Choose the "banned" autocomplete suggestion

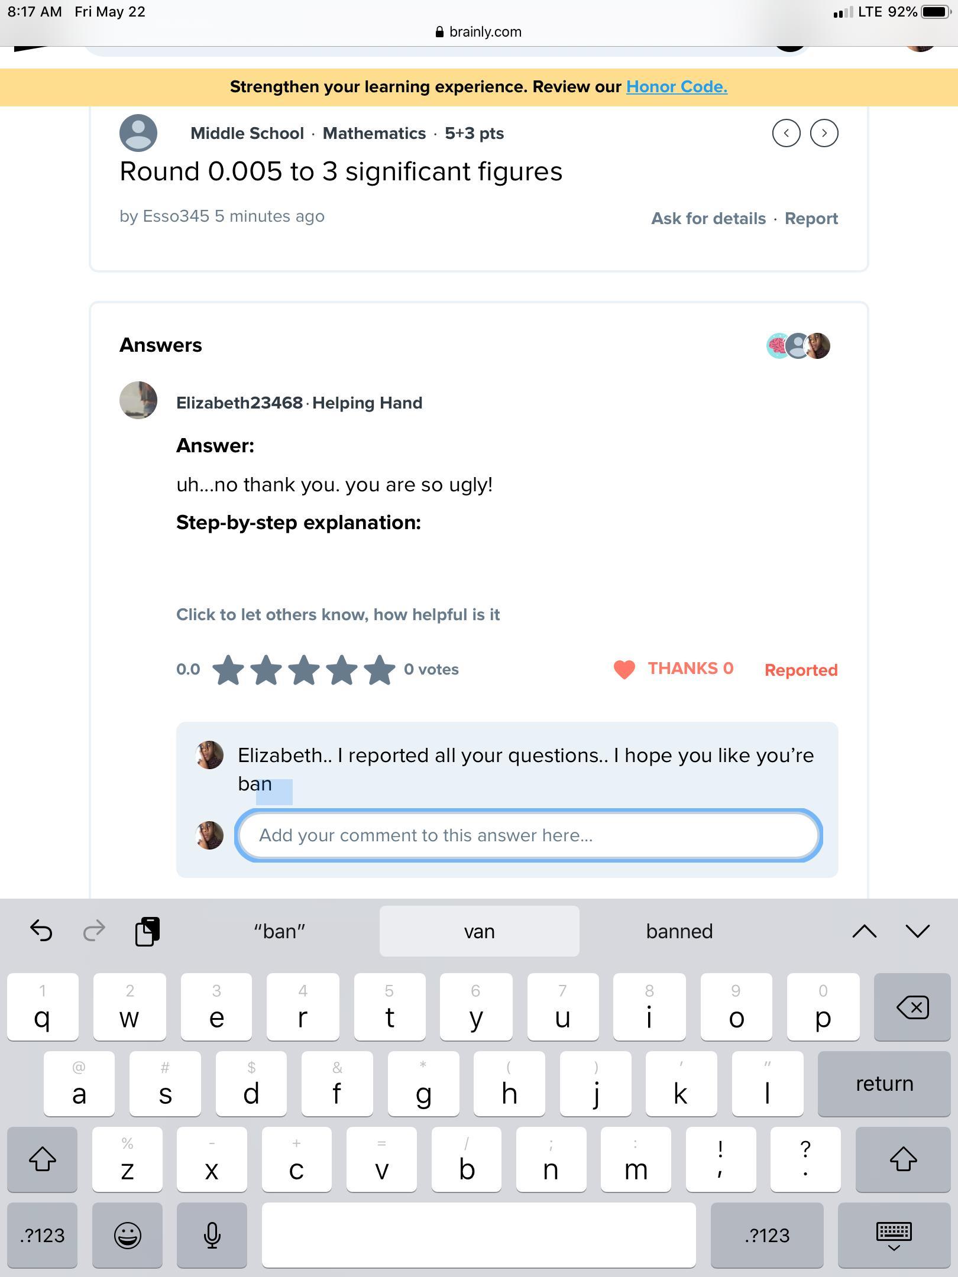click(x=679, y=931)
